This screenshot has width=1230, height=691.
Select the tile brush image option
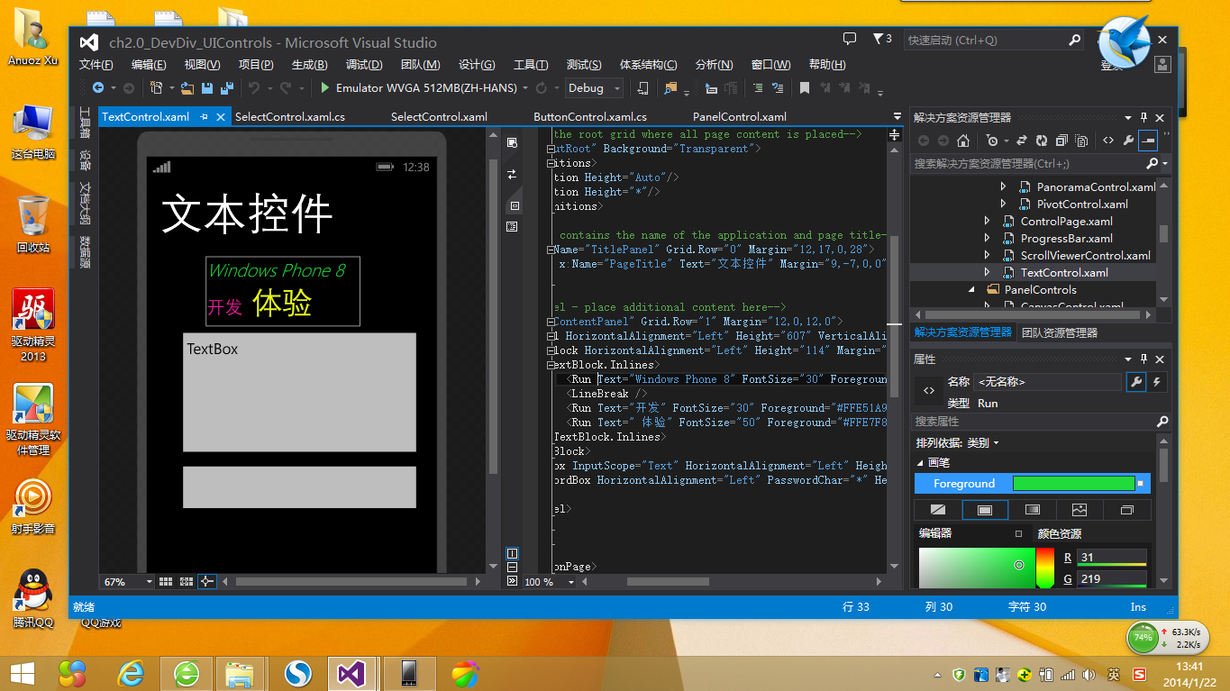(1080, 510)
